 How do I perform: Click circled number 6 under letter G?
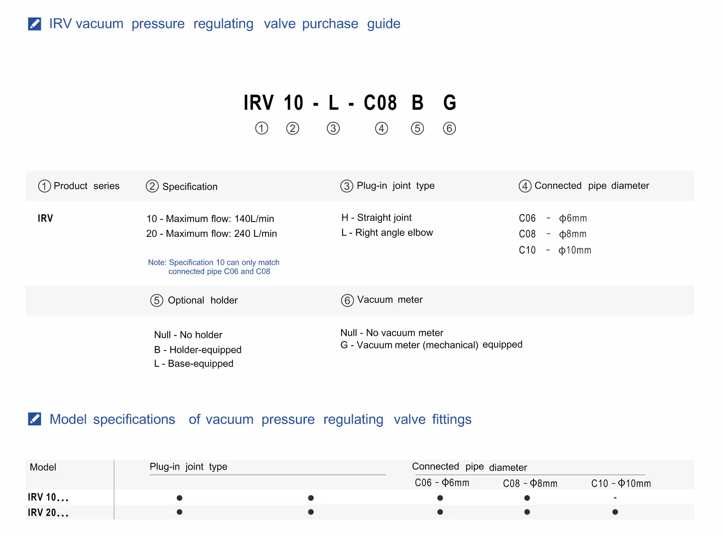click(x=449, y=128)
